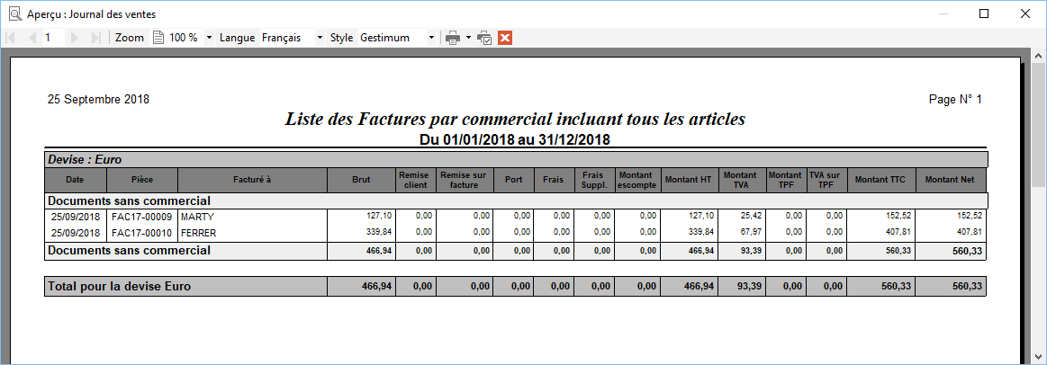This screenshot has height=365, width=1047.
Task: Click the Aperçu magnifier window icon
Action: point(14,14)
